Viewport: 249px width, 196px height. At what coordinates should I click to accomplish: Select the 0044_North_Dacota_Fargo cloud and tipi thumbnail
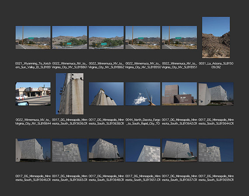pyautogui.click(x=143, y=94)
